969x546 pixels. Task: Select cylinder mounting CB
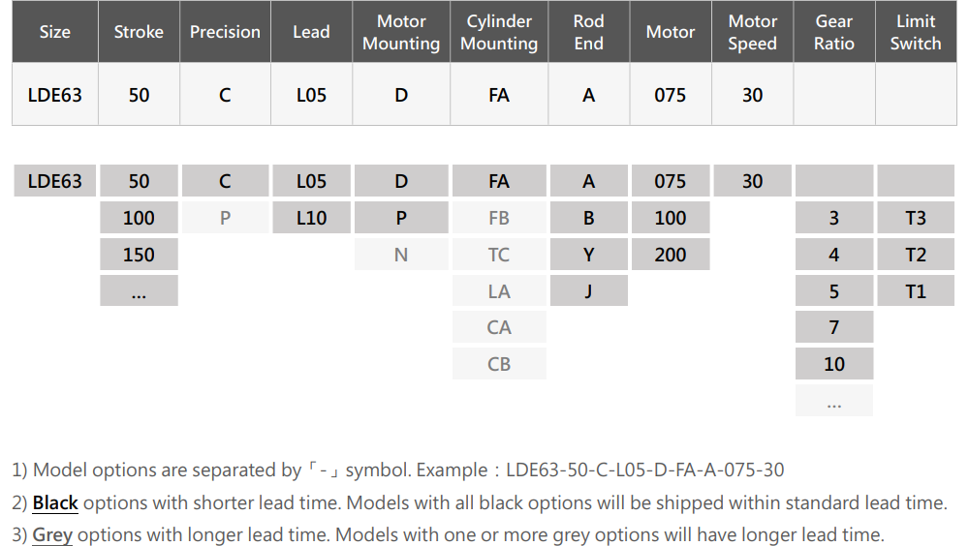point(499,364)
